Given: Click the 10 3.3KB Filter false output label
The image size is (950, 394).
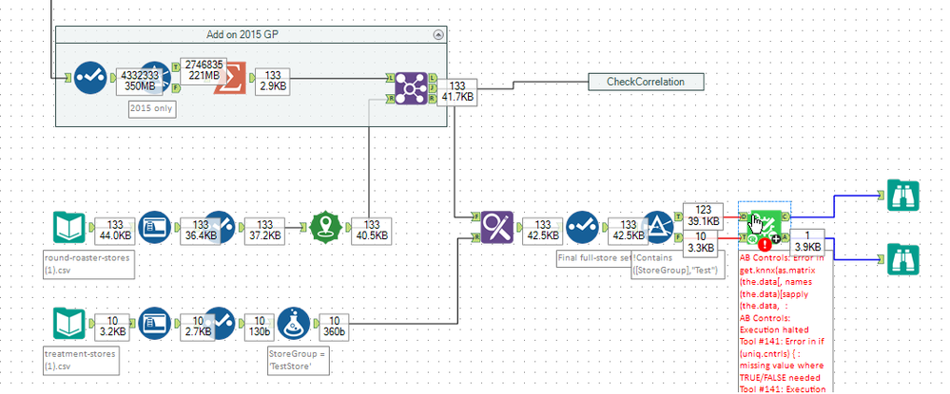Looking at the screenshot, I should point(703,241).
